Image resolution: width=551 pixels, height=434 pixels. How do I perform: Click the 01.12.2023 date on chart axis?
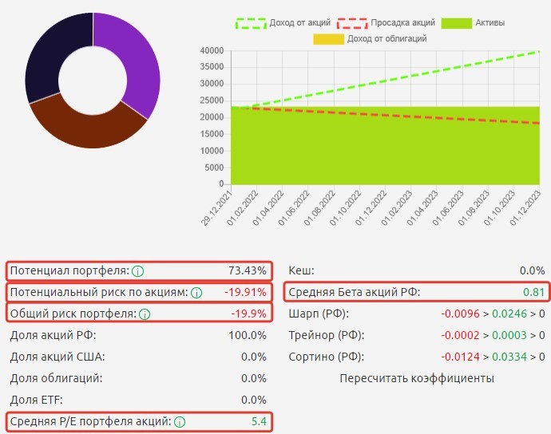pos(528,209)
